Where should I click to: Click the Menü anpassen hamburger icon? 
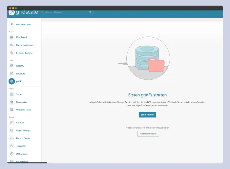12,24
